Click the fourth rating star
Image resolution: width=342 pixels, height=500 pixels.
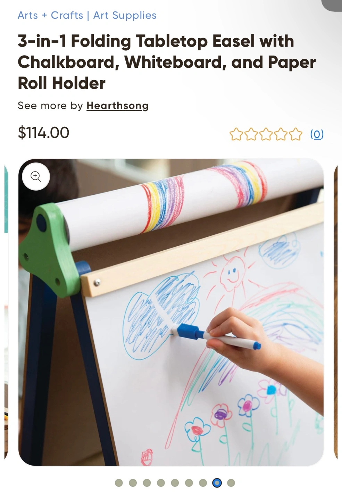[x=281, y=134]
